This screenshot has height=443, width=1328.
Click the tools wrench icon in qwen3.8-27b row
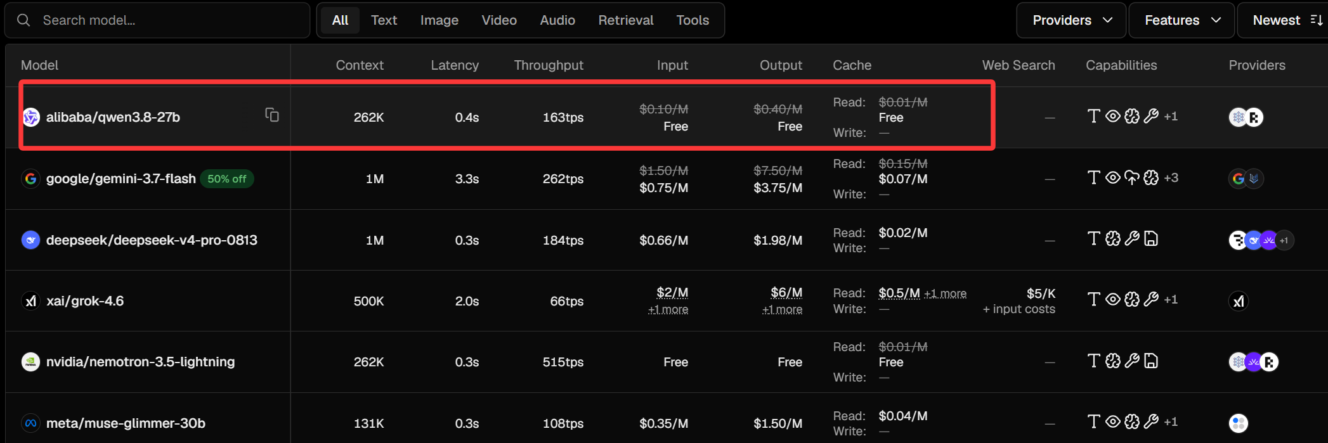coord(1151,116)
